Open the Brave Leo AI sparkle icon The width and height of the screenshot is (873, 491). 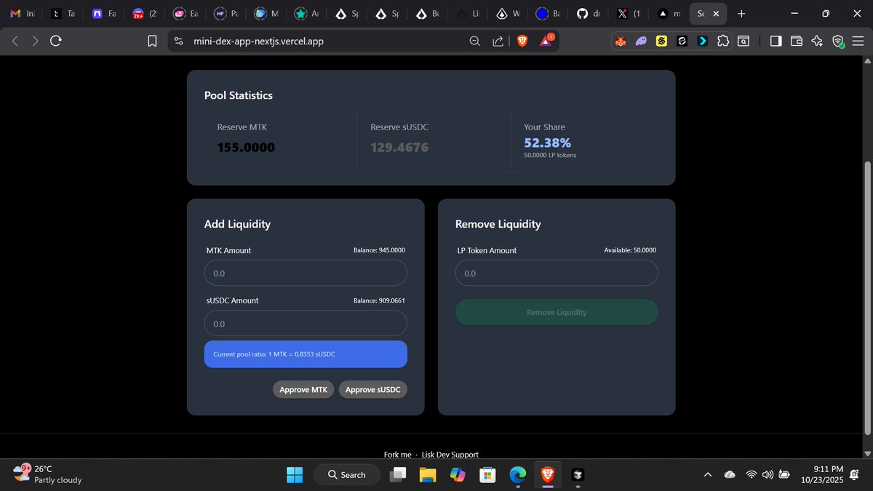[x=817, y=41]
